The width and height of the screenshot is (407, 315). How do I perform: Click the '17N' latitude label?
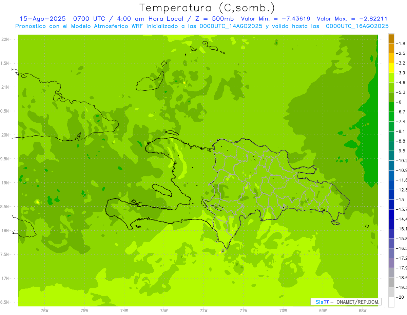click(5, 278)
